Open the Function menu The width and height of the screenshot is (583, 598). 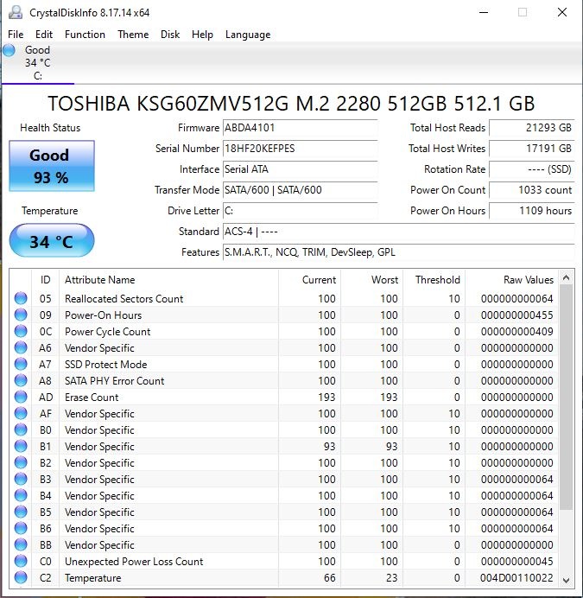click(x=85, y=35)
